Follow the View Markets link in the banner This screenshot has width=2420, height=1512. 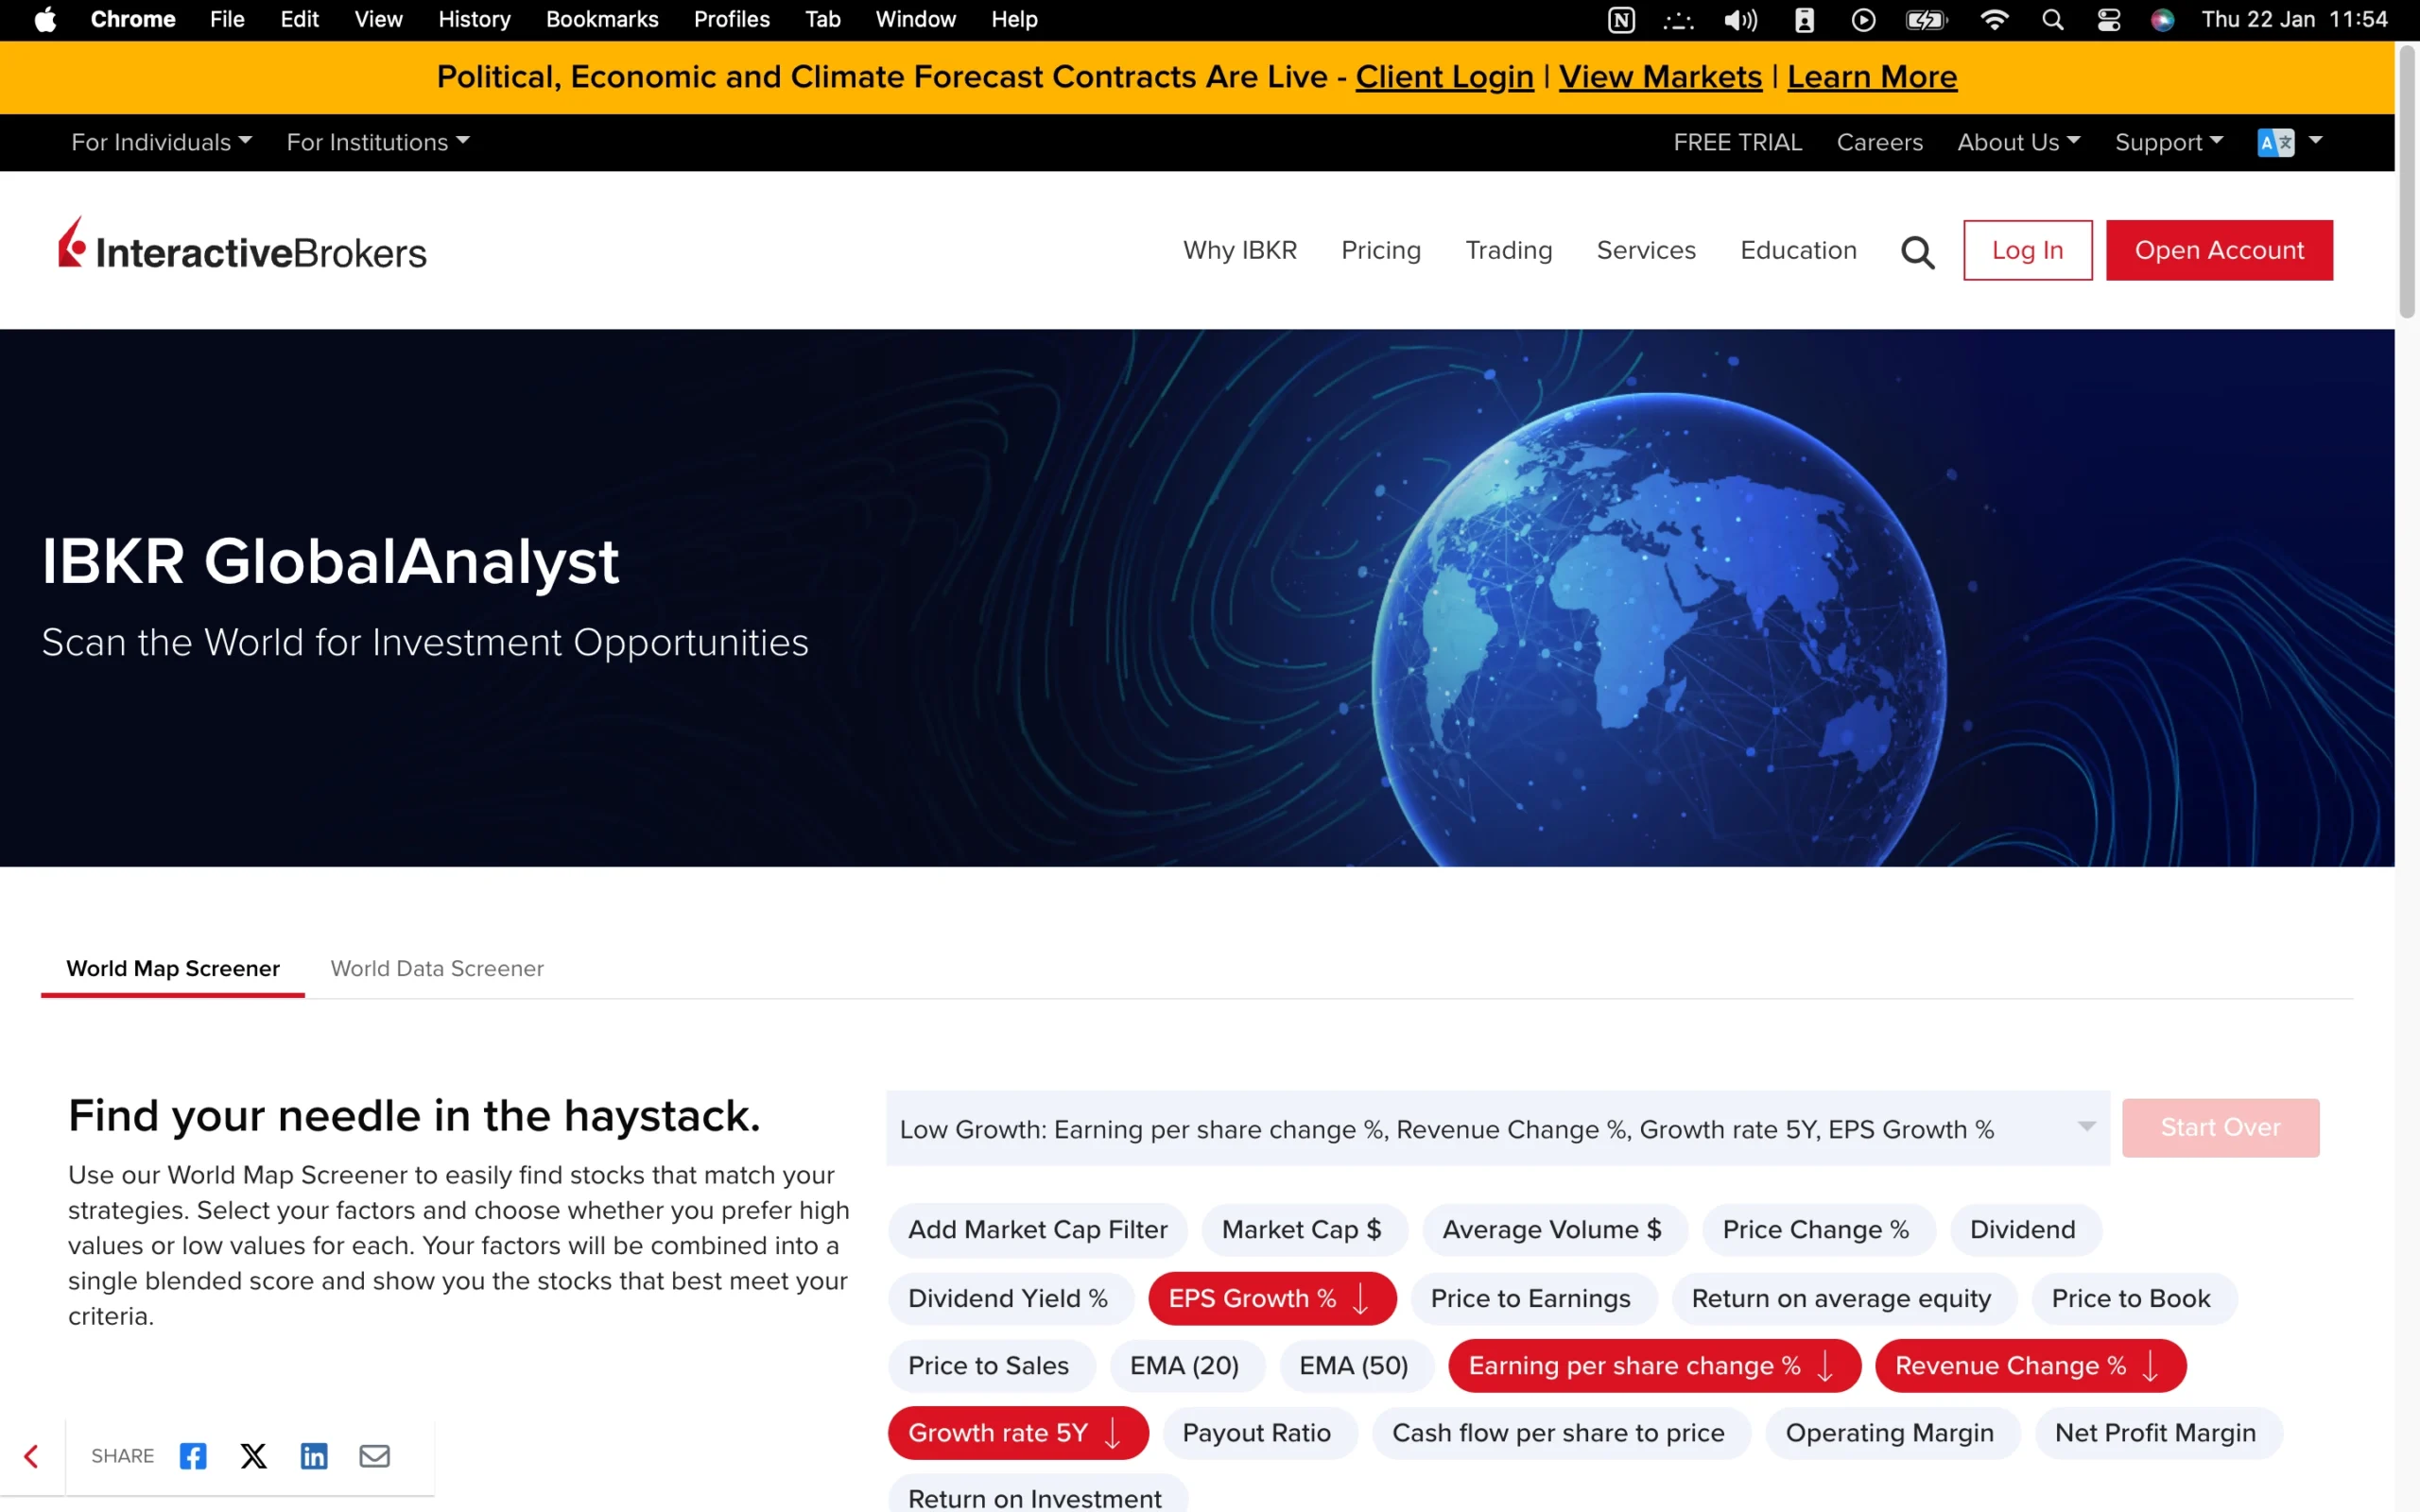1659,76
